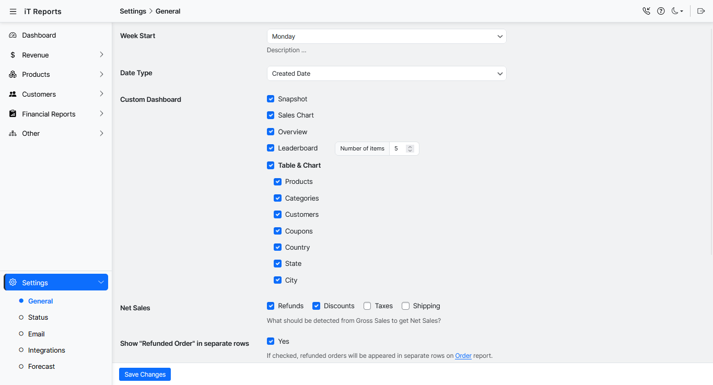Image resolution: width=713 pixels, height=385 pixels.
Task: Toggle dark mode moon icon
Action: tap(676, 11)
